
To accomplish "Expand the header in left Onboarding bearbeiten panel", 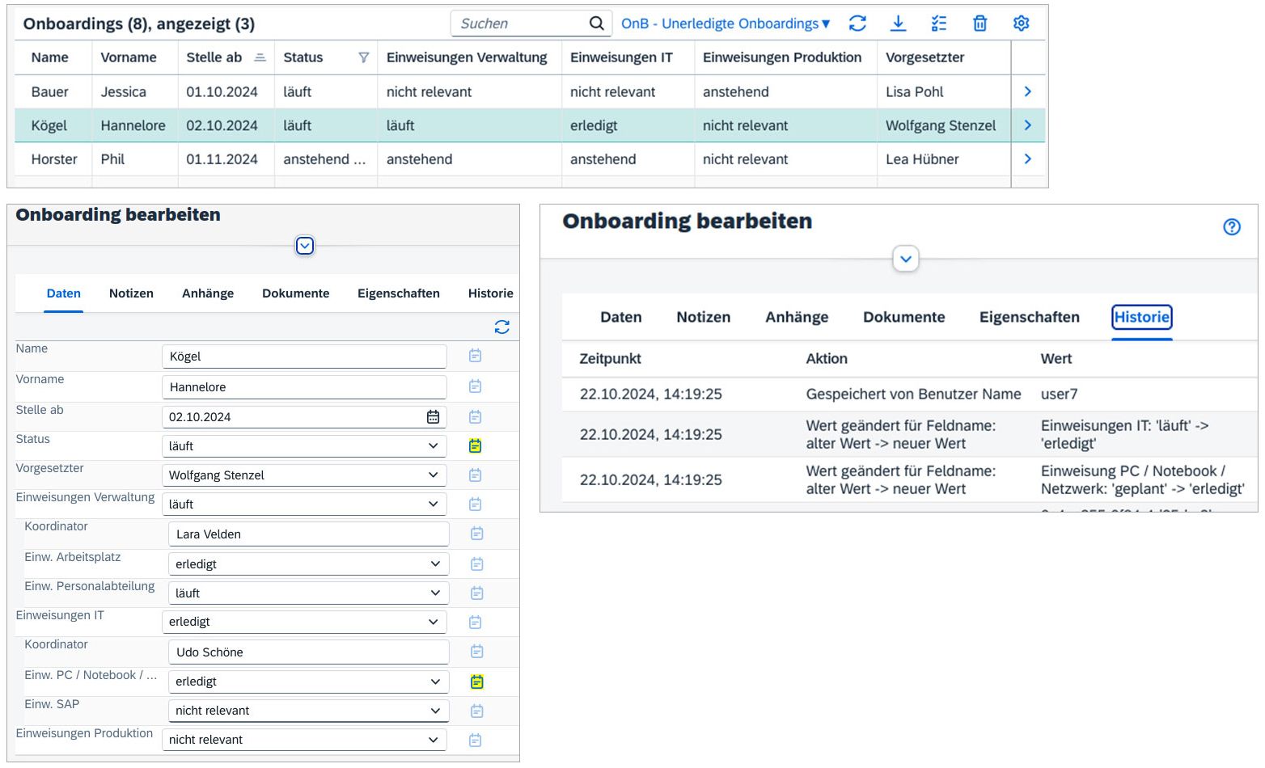I will coord(304,246).
